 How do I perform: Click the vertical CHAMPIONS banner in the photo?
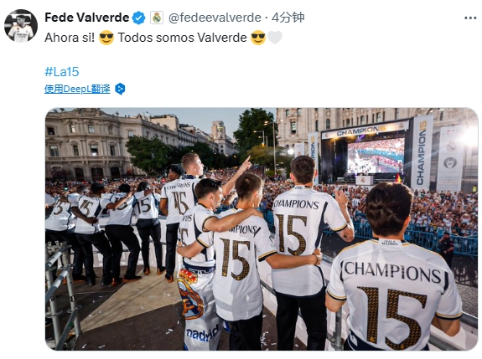coord(422,152)
